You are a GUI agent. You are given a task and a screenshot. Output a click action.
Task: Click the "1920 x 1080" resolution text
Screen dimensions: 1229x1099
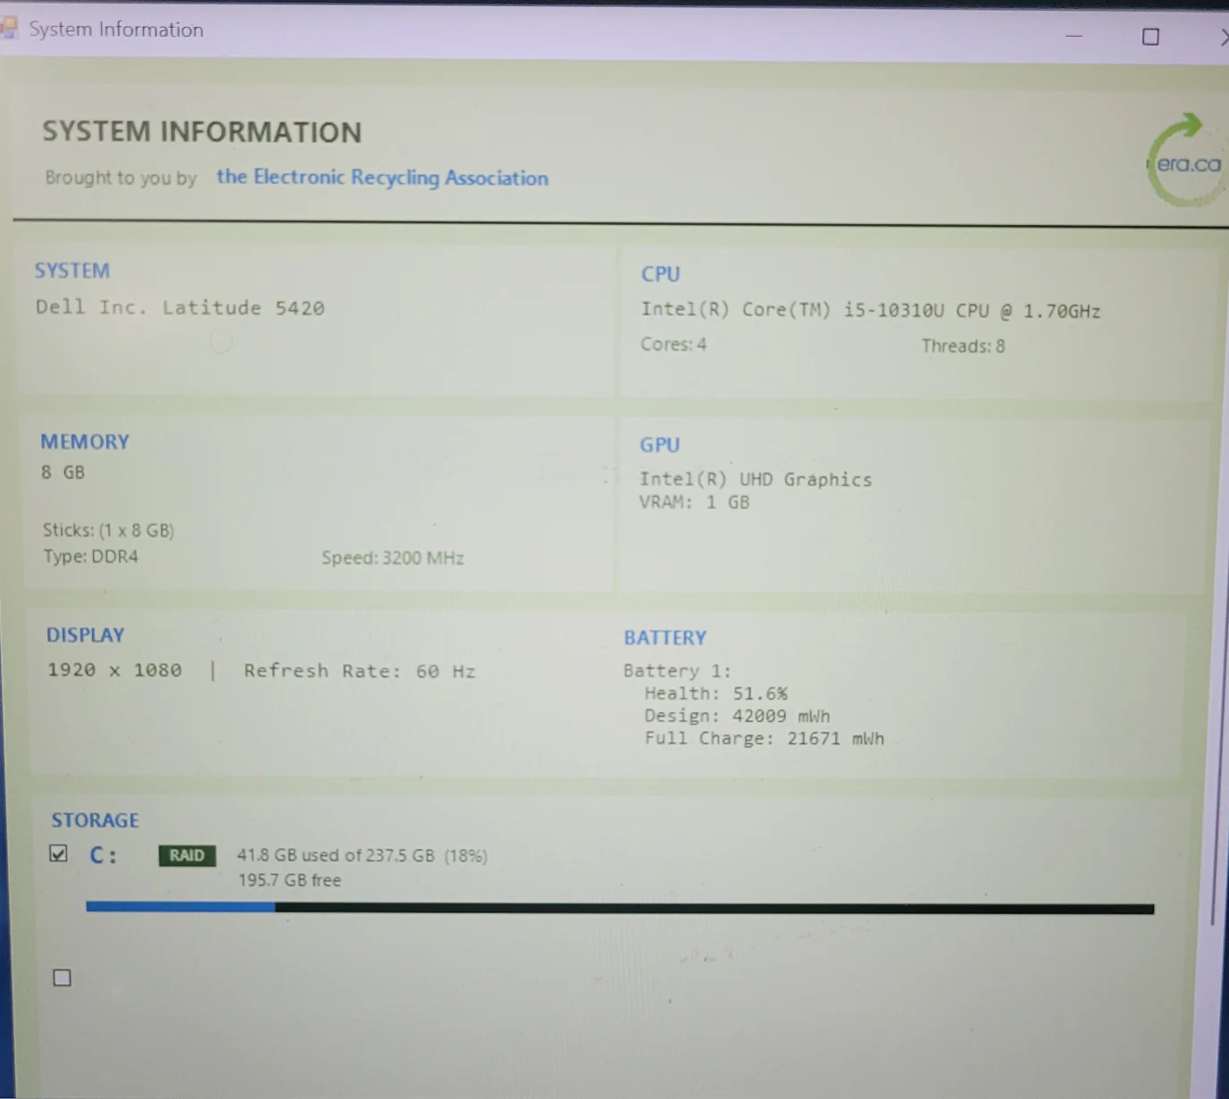click(x=114, y=670)
